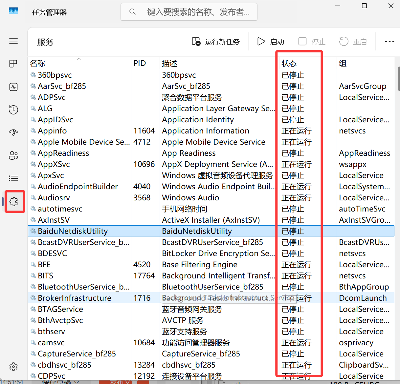The width and height of the screenshot is (400, 384).
Task: Select the CaptureService_bf285 service name
Action: [x=77, y=354]
